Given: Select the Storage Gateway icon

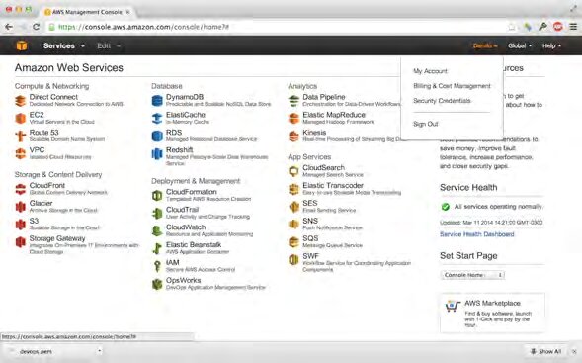Looking at the screenshot, I should pyautogui.click(x=21, y=242).
